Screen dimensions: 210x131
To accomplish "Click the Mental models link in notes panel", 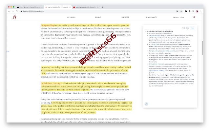I will (155, 36).
